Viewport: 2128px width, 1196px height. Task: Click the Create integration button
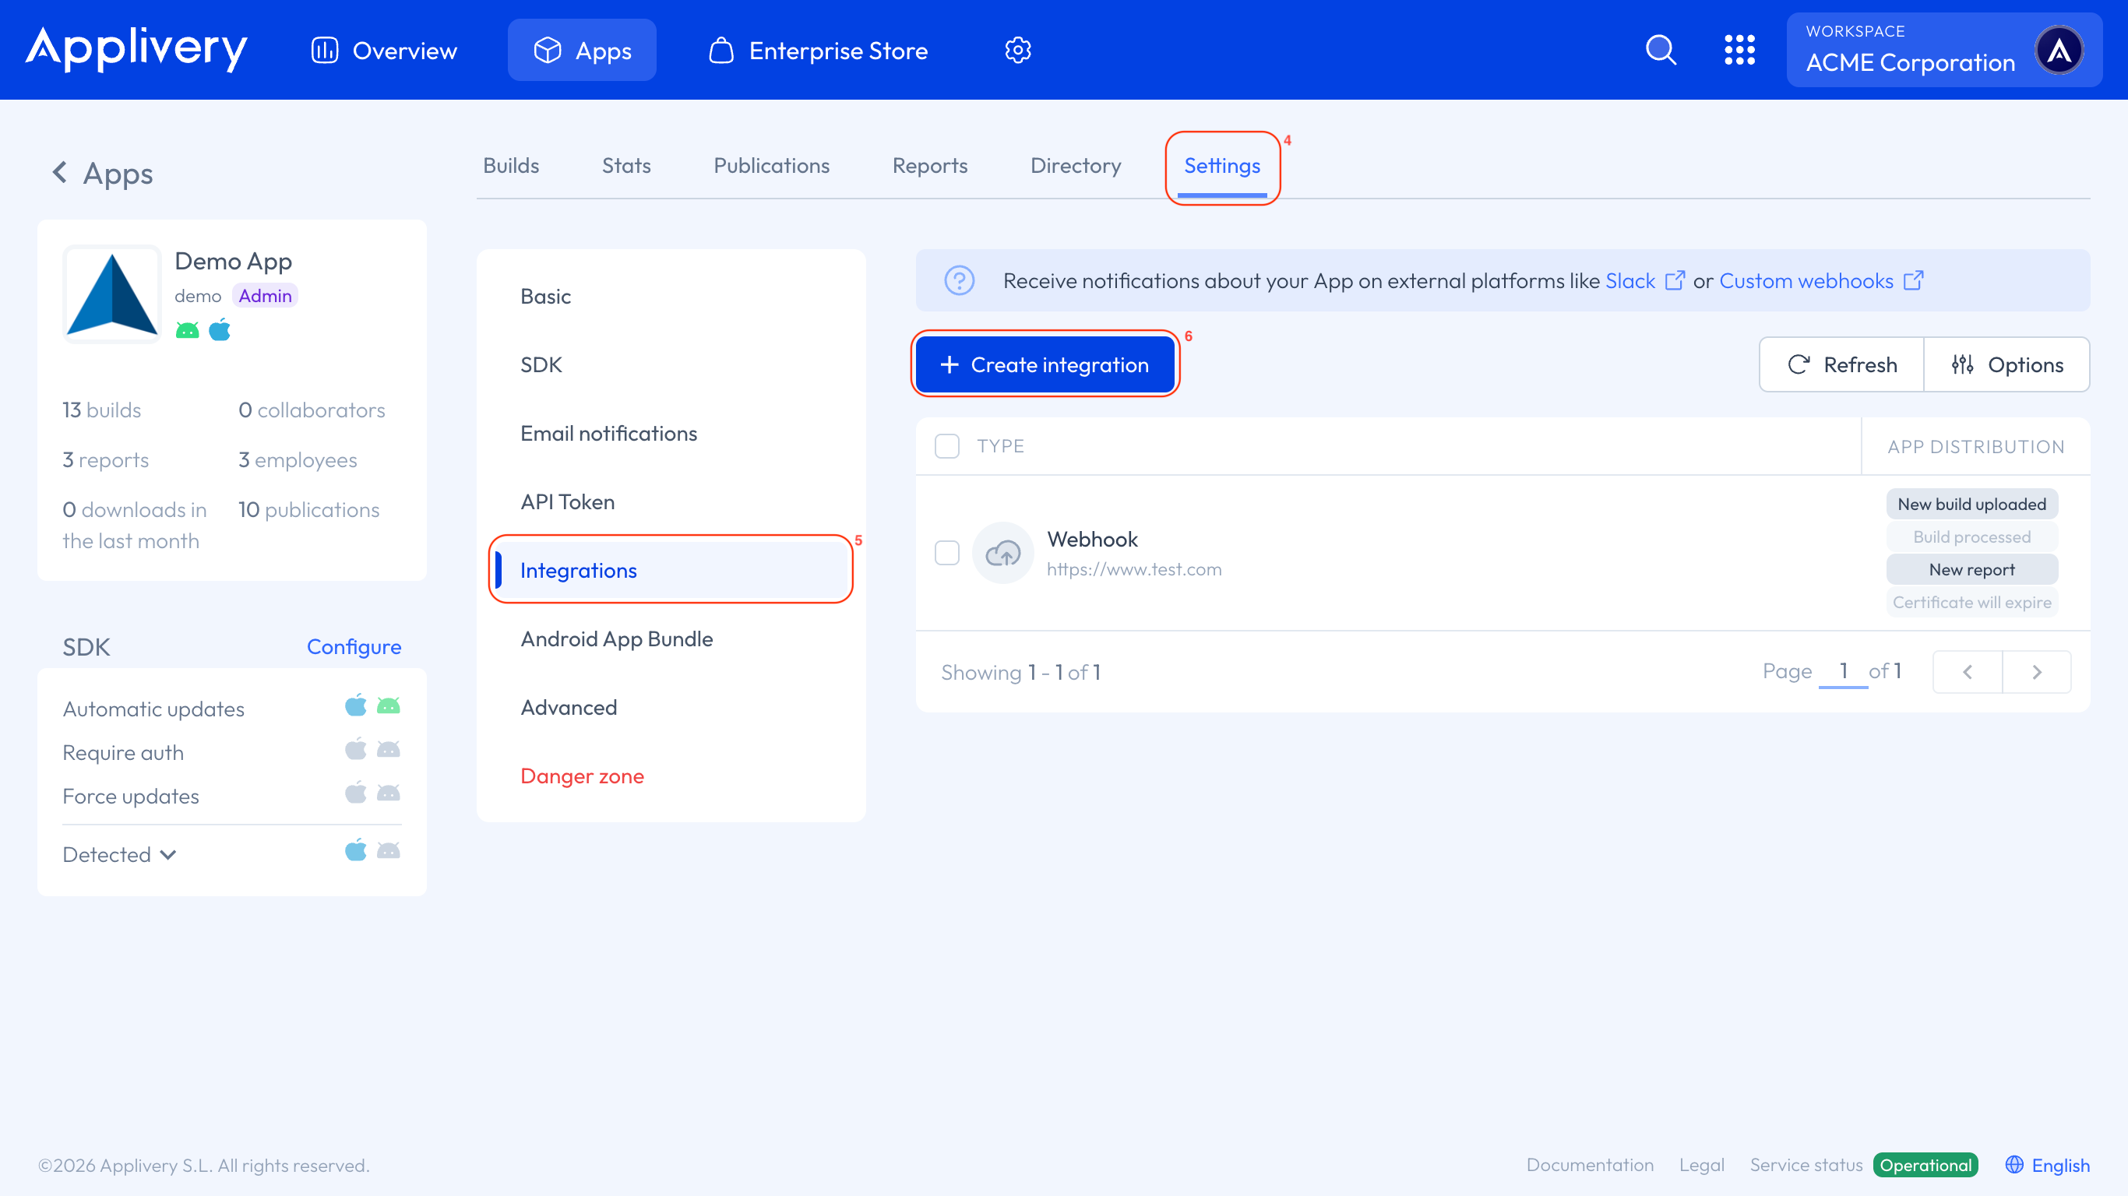click(x=1045, y=364)
